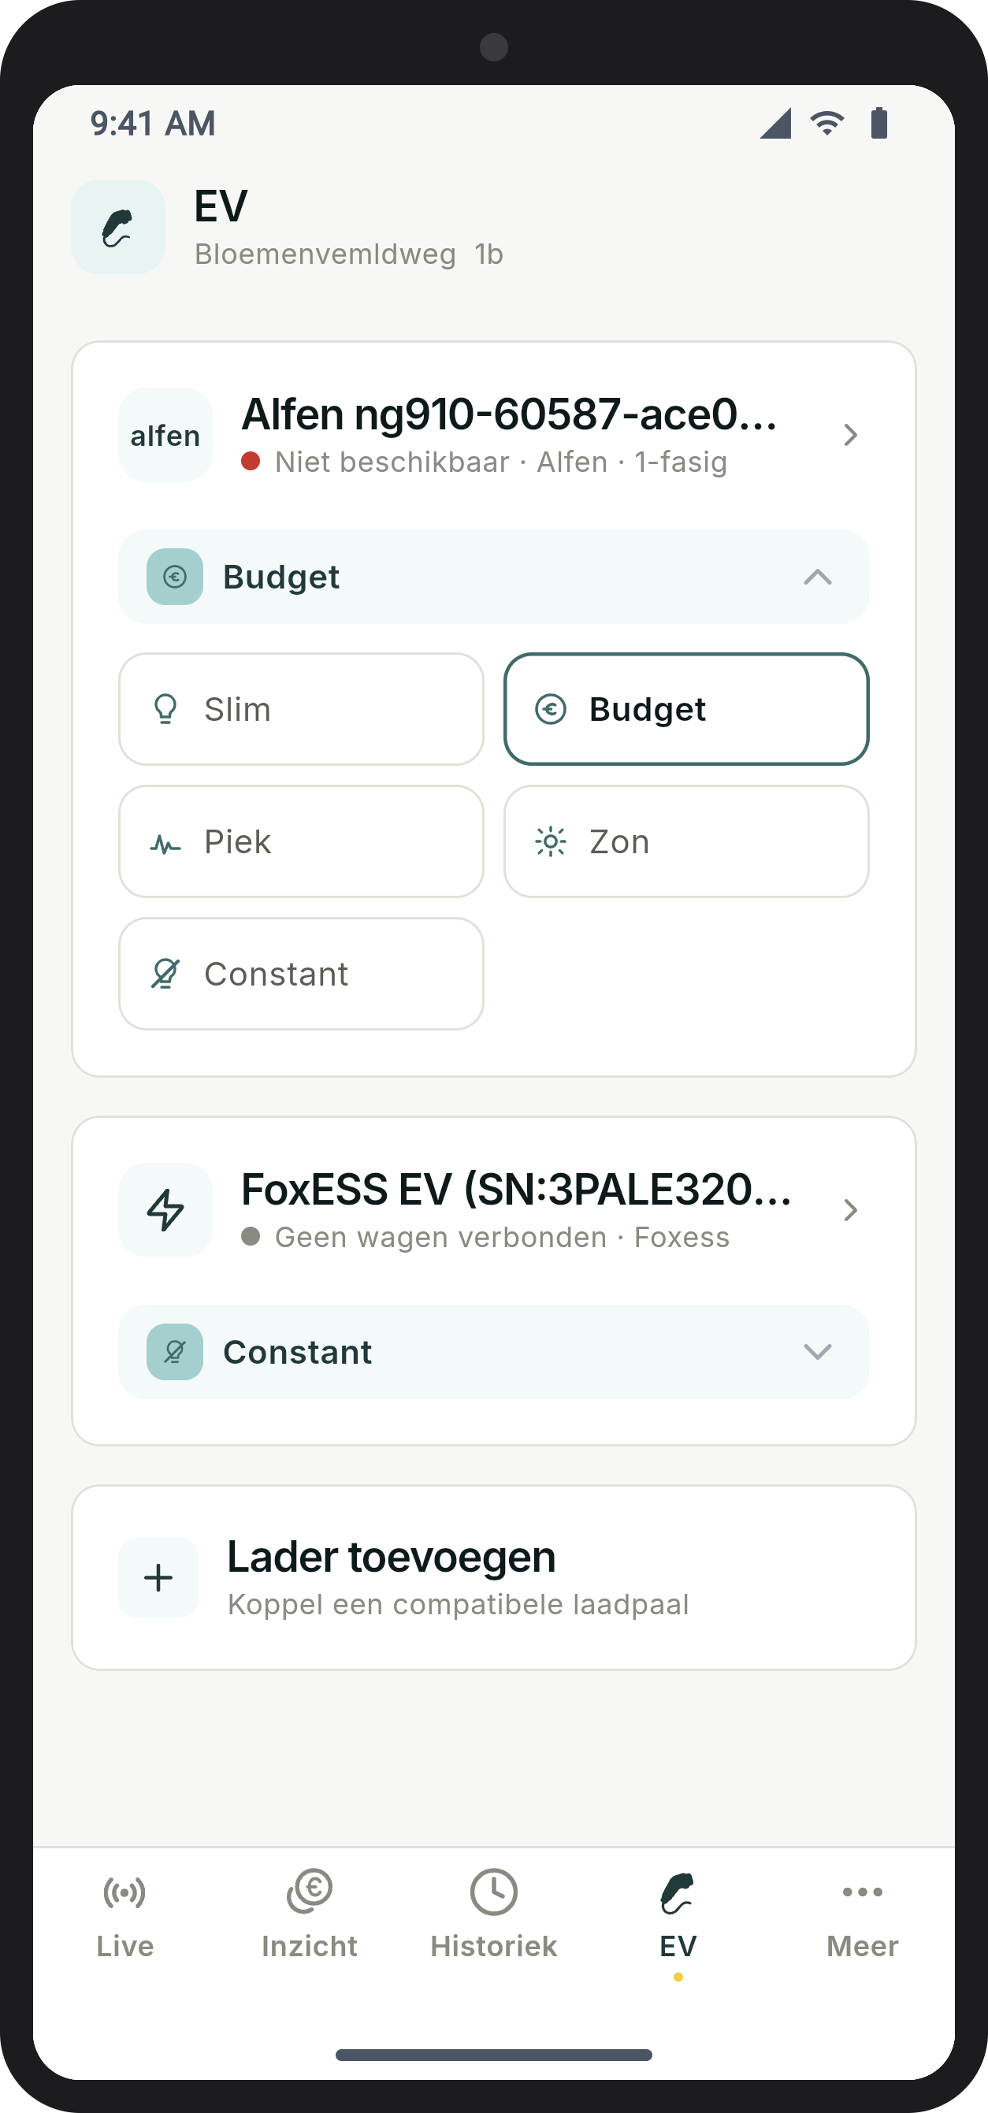
Task: Open Alfen charger details chevron
Action: coord(850,435)
